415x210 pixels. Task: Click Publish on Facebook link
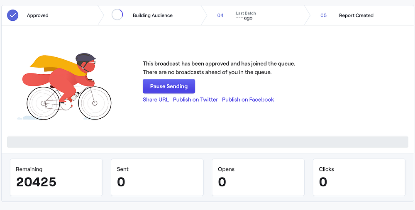(x=248, y=100)
